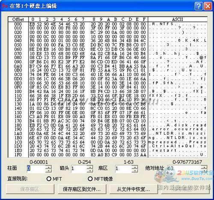Select the MFT镜像 radio button
This screenshot has width=214, height=200.
click(90, 179)
